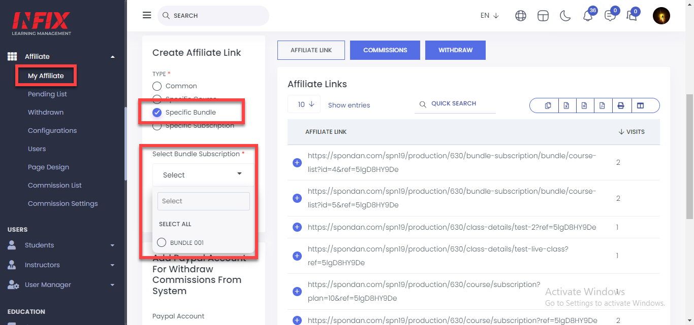Viewport: 694px width, 325px height.
Task: Click the globe website icon
Action: (x=521, y=16)
